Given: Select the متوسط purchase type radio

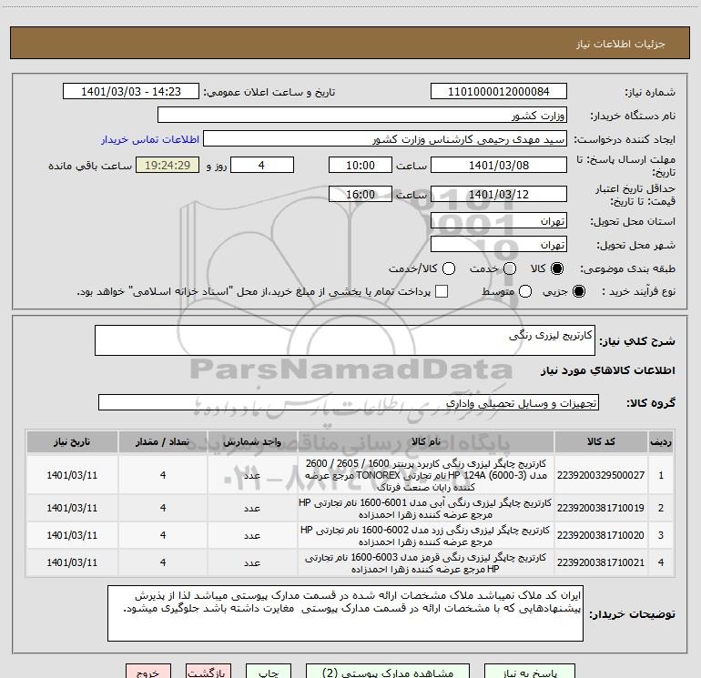Looking at the screenshot, I should (x=525, y=291).
